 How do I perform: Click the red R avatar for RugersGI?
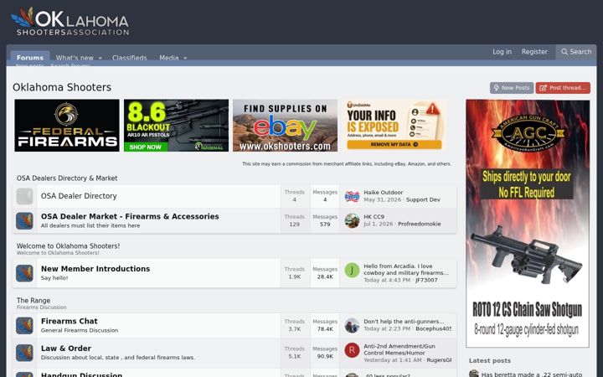tap(352, 350)
